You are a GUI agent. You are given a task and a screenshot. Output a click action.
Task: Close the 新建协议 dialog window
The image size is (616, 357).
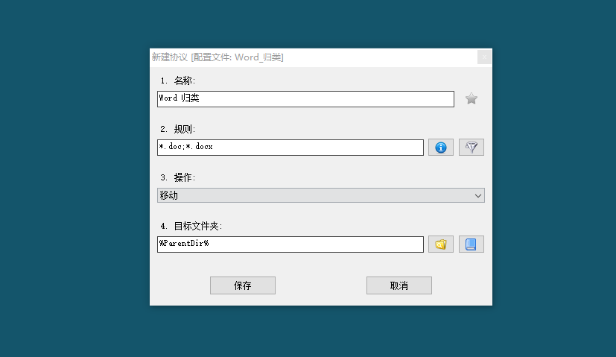(x=484, y=57)
